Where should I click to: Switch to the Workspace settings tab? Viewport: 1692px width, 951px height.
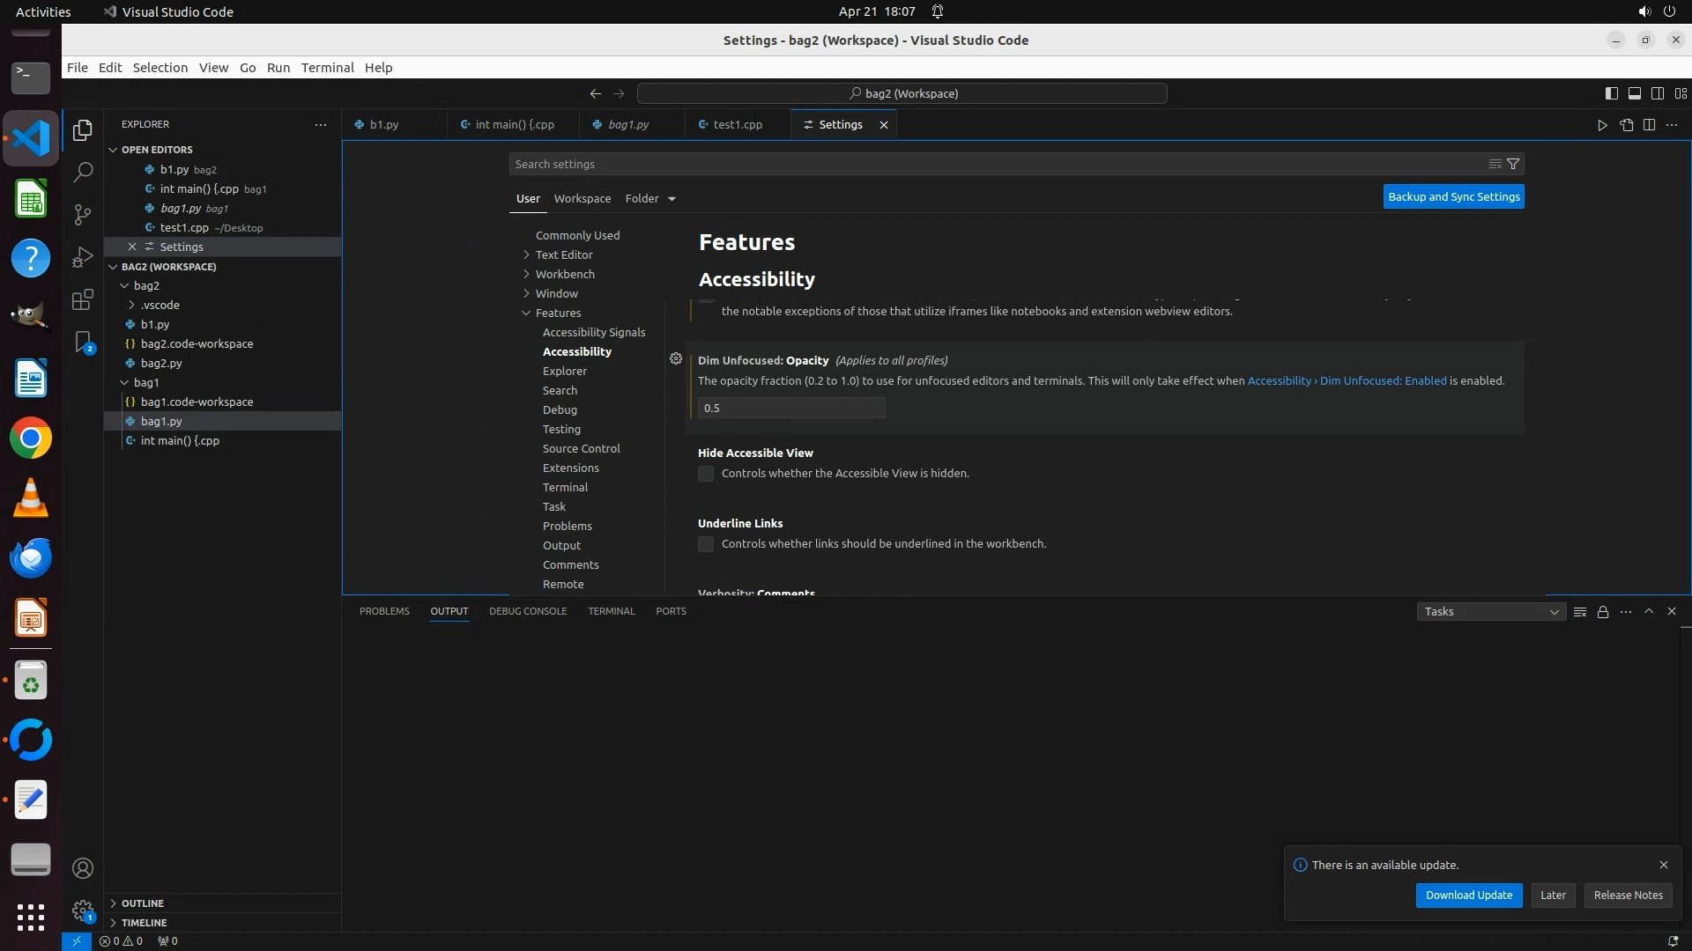[582, 198]
